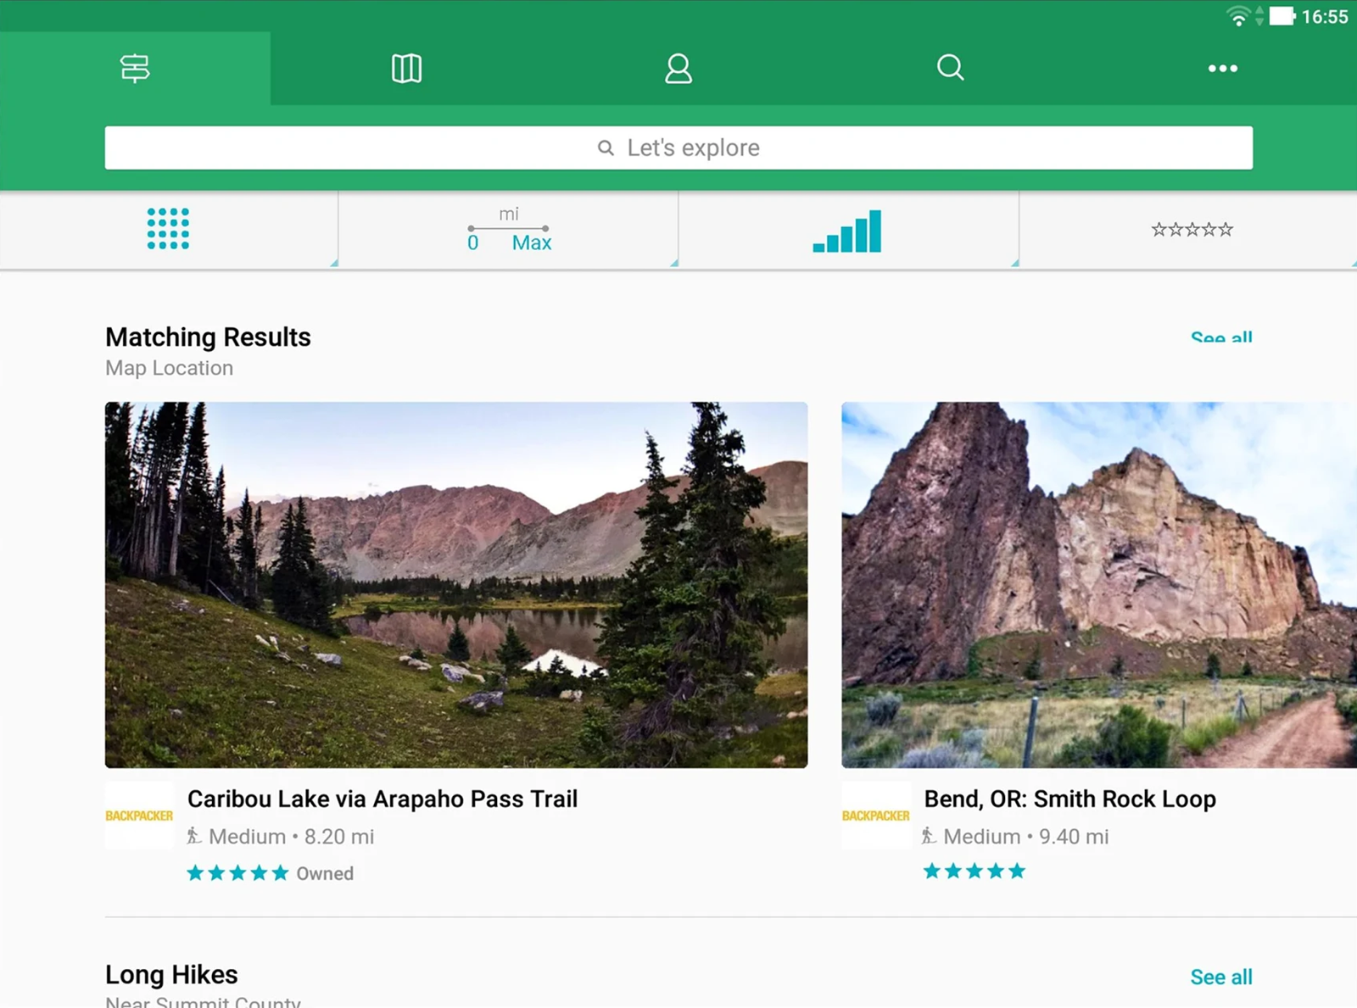Check the battery status icon

[1282, 16]
